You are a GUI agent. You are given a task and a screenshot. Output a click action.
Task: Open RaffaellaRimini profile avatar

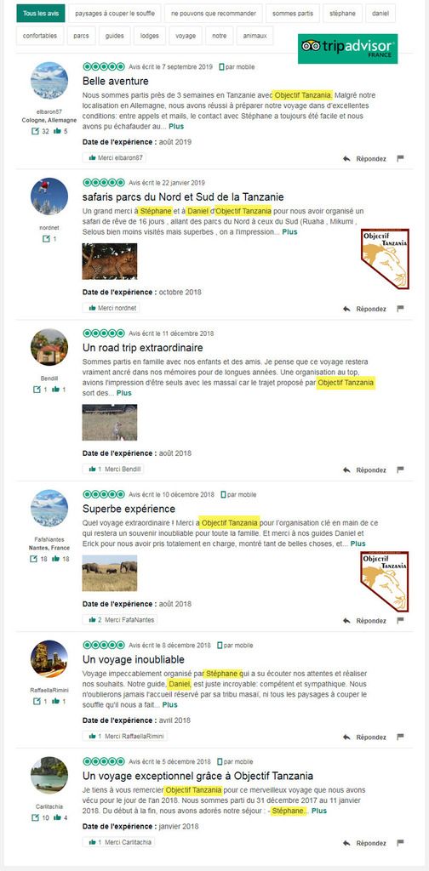[x=49, y=659]
